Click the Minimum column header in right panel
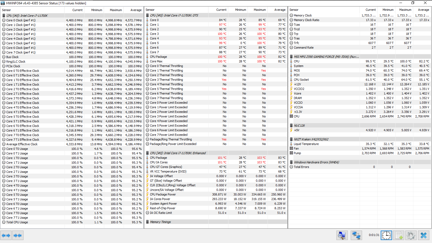This screenshot has height=243, width=432. 386,10
